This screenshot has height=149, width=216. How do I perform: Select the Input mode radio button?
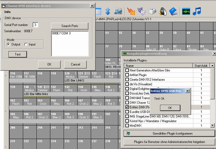tap(26, 45)
